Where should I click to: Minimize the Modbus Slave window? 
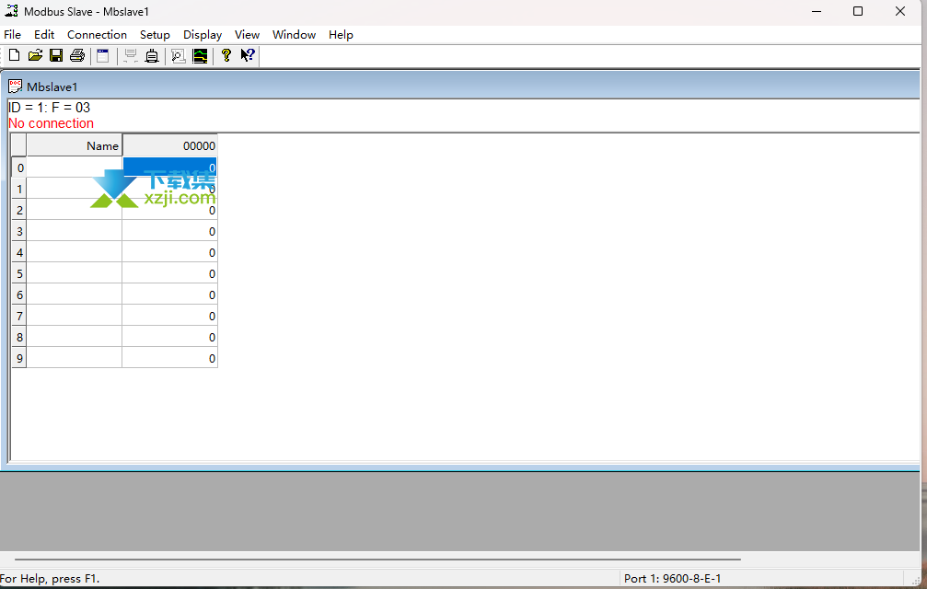(x=817, y=11)
